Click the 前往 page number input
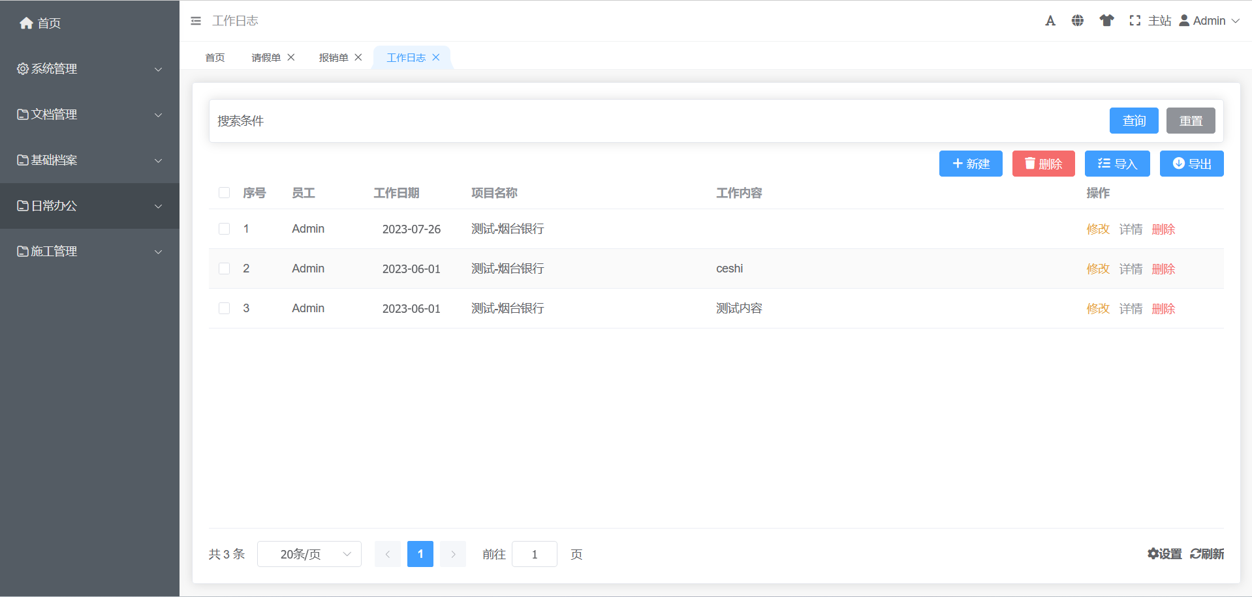This screenshot has height=597, width=1252. (x=535, y=554)
